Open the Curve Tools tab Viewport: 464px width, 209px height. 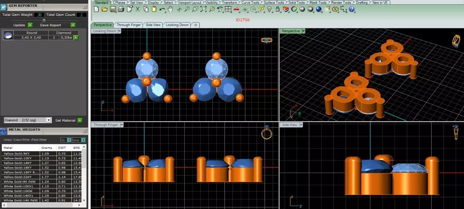[250, 3]
